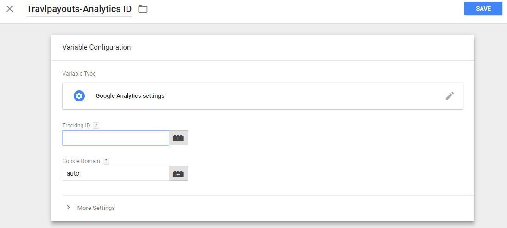Open the Cookie Domain help question mark
The image size is (507, 228).
[x=106, y=161]
